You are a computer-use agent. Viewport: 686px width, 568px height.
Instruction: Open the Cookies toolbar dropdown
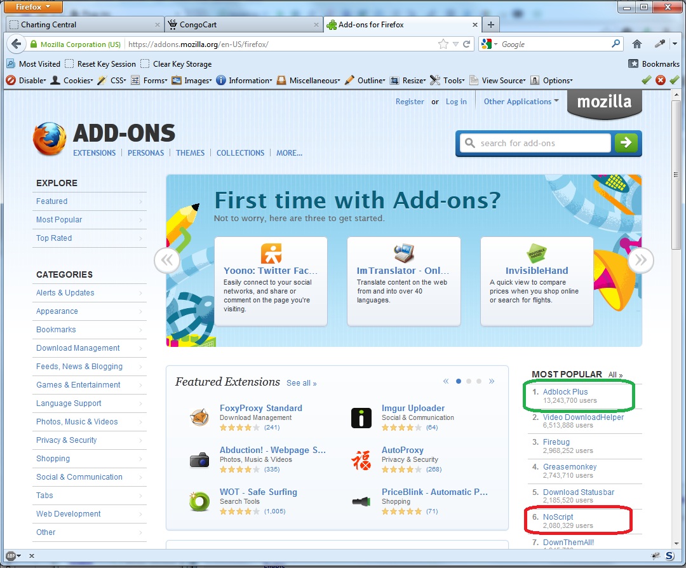pyautogui.click(x=72, y=81)
